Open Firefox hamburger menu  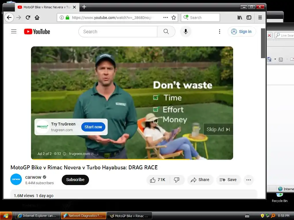pos(260,17)
